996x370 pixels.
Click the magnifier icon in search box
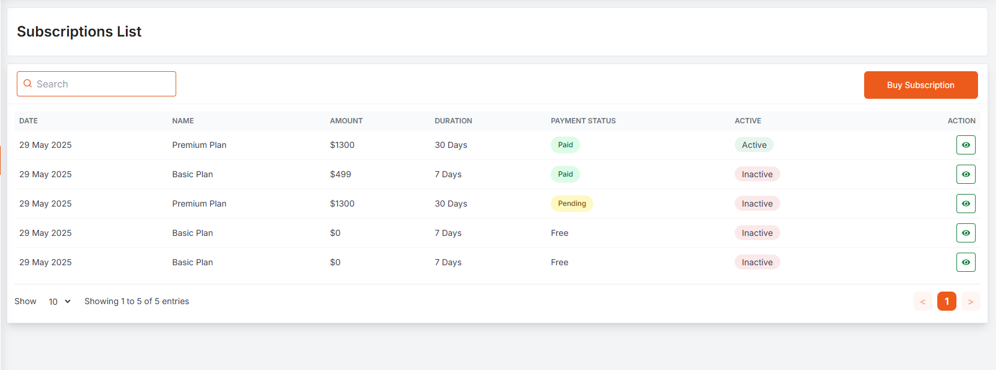coord(28,84)
